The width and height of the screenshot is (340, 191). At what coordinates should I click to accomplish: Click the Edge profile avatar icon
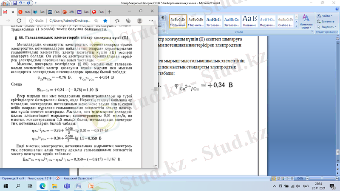click(x=139, y=20)
